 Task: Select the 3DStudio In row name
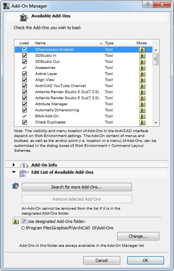coord(46,56)
